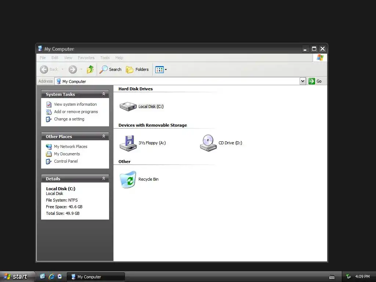
Task: Go up one folder level
Action: pos(90,69)
